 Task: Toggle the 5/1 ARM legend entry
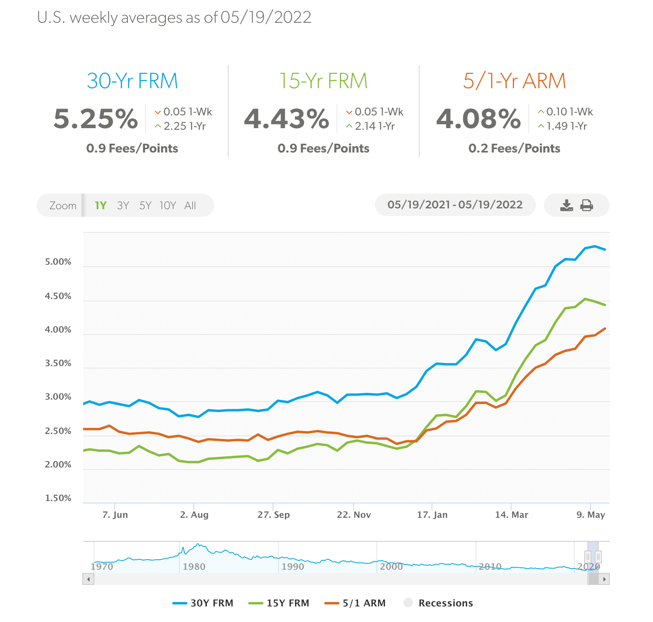pos(355,603)
